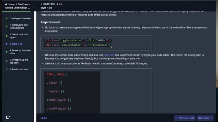Open milestone 1 Prototyping and Getting started

coord(19,26)
